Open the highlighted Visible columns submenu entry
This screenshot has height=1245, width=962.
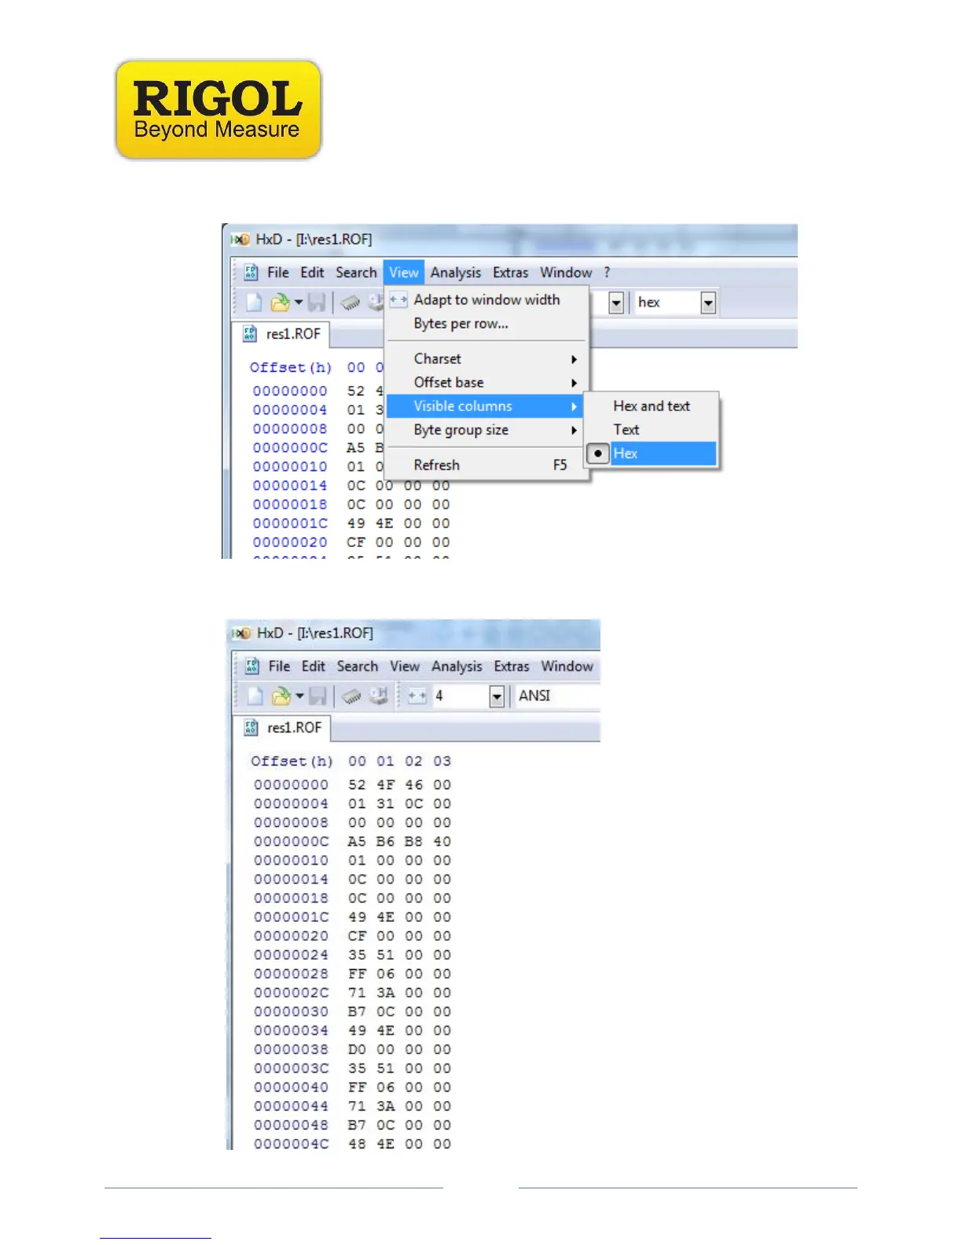(x=487, y=406)
